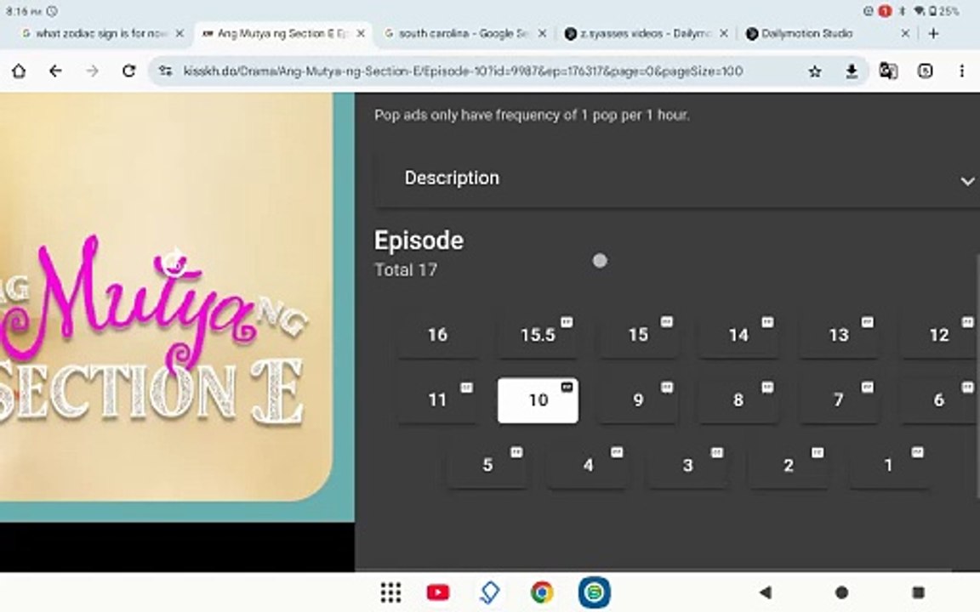Reload the kisskh page
980x612 pixels.
(x=128, y=71)
